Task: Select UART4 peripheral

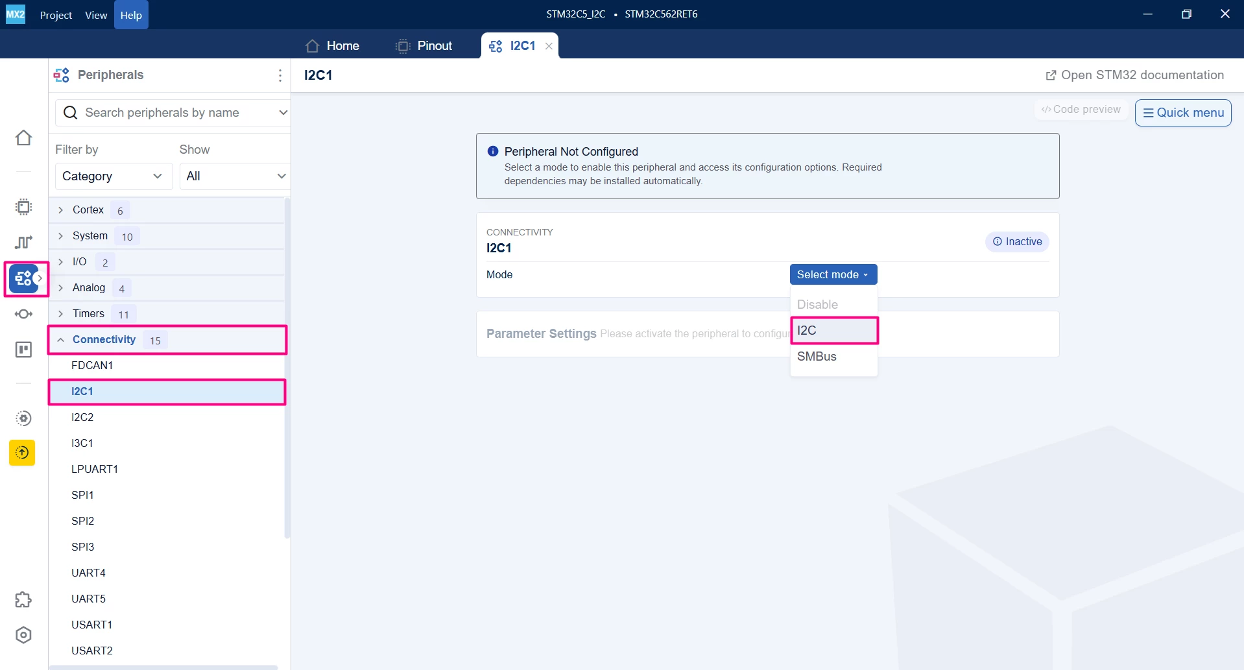Action: pos(167,573)
